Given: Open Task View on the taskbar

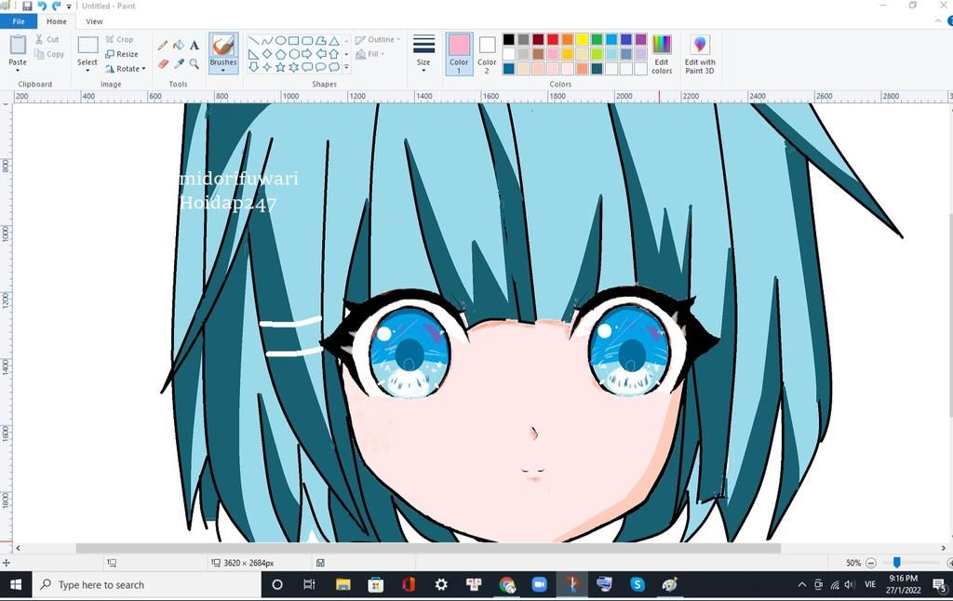Looking at the screenshot, I should [309, 584].
